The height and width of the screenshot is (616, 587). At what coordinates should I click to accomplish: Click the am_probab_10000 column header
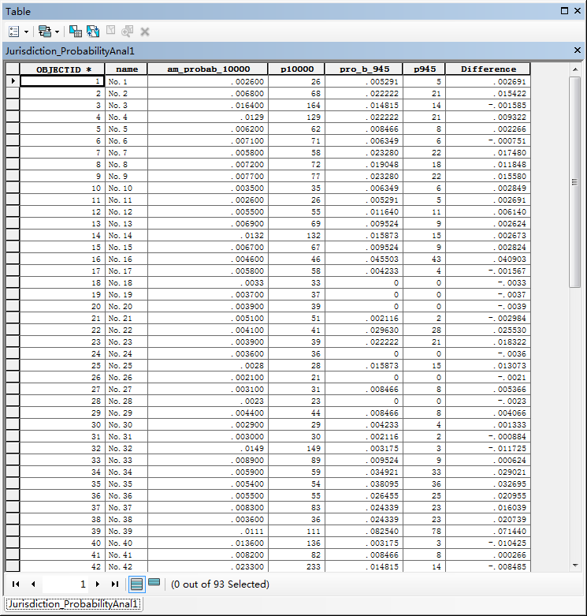207,69
